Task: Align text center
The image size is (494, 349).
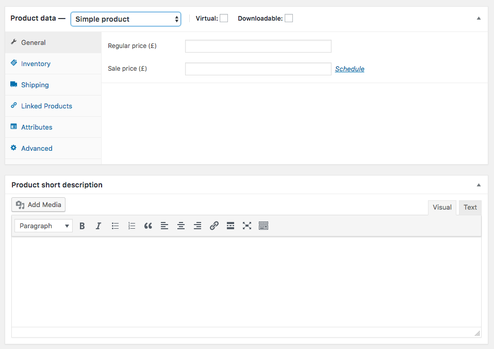Action: pos(181,226)
